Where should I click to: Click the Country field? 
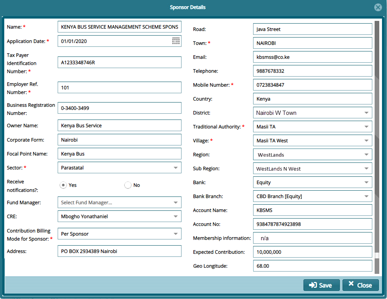[312, 99]
